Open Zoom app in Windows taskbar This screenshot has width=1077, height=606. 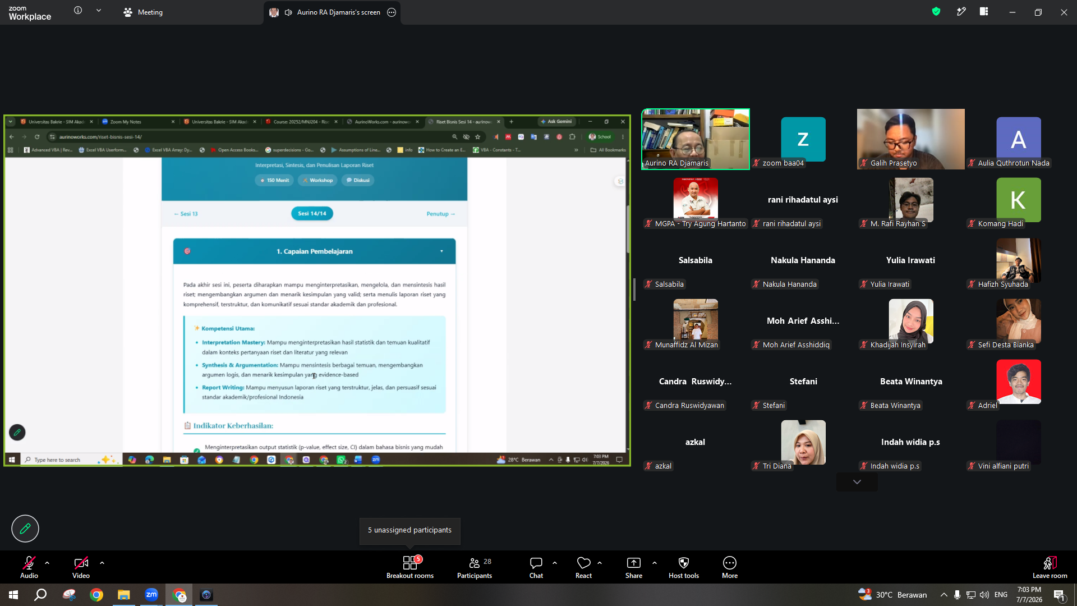[151, 595]
